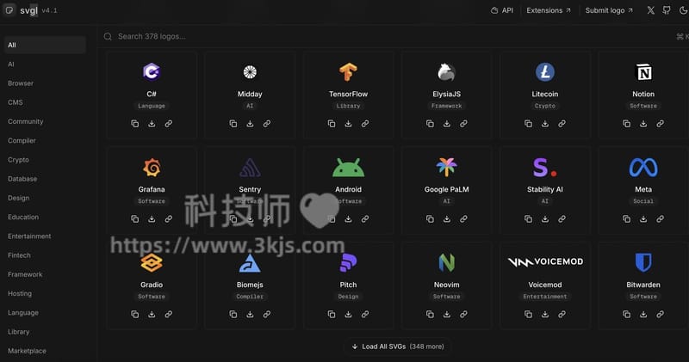
Task: Open the Neovim link icon
Action: pyautogui.click(x=463, y=314)
